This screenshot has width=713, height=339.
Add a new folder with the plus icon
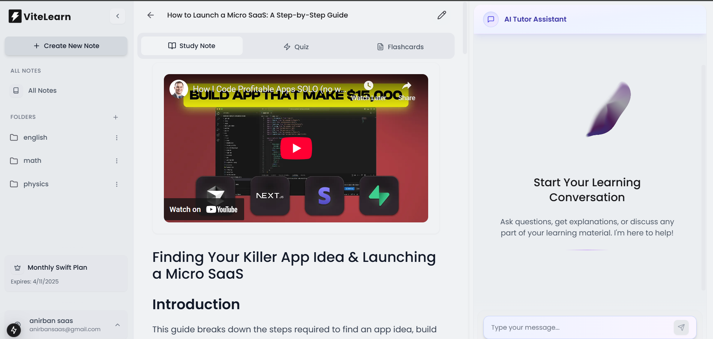point(116,117)
